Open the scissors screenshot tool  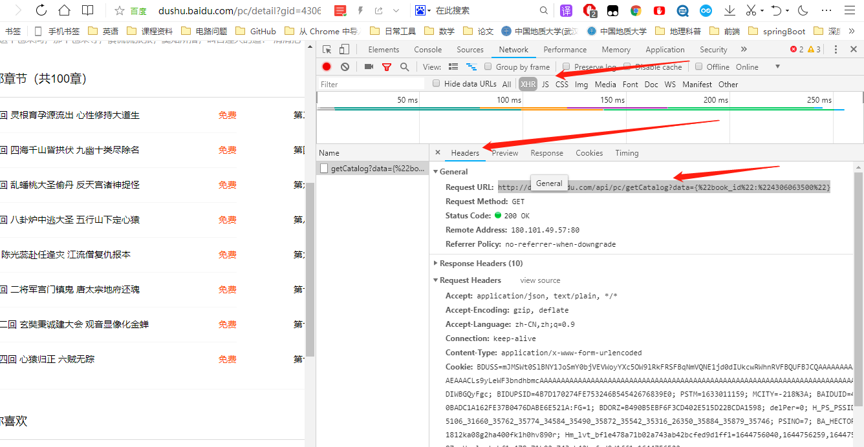(x=751, y=10)
